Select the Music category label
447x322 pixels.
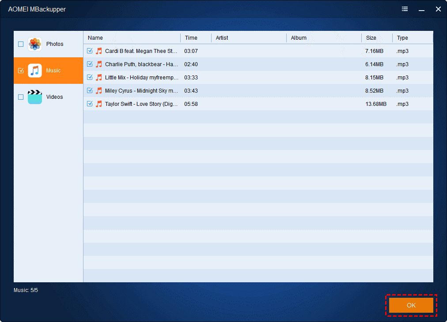(53, 71)
